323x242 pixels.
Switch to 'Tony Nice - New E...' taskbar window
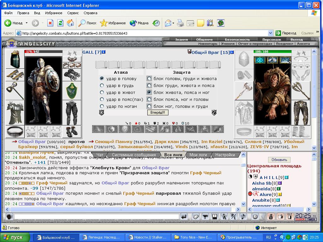pyautogui.click(x=195, y=237)
